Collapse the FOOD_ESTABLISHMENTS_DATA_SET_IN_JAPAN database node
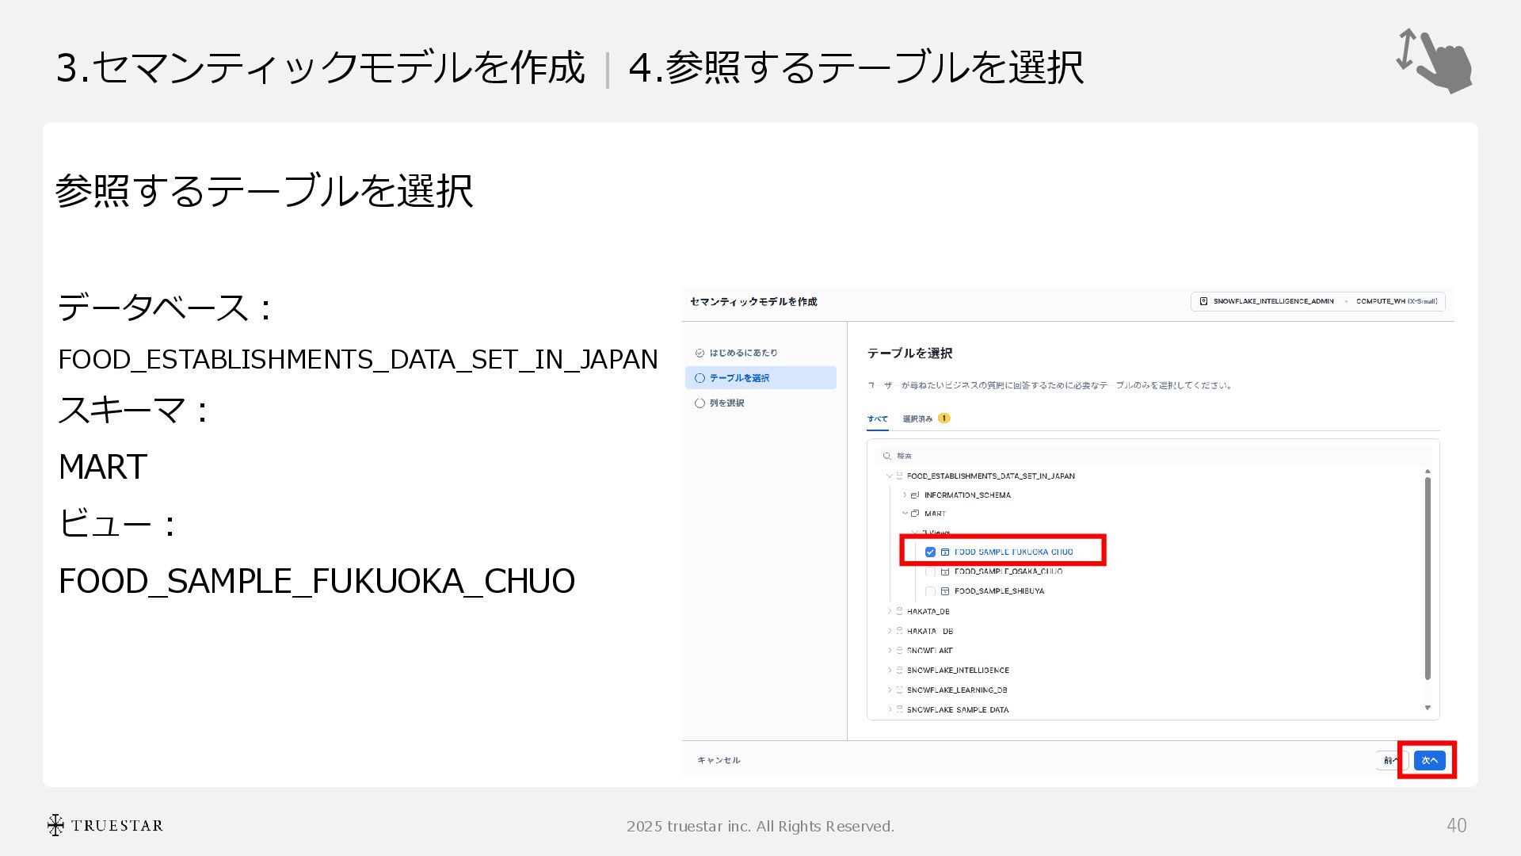 pos(890,476)
